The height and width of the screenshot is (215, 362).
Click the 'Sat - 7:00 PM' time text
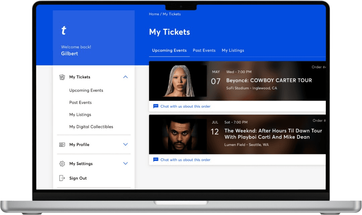click(x=236, y=122)
